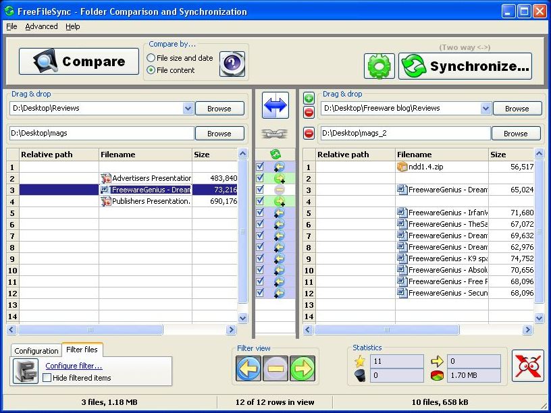The width and height of the screenshot is (551, 413).
Task: Click the trash can delete statistic icon
Action: click(x=360, y=375)
